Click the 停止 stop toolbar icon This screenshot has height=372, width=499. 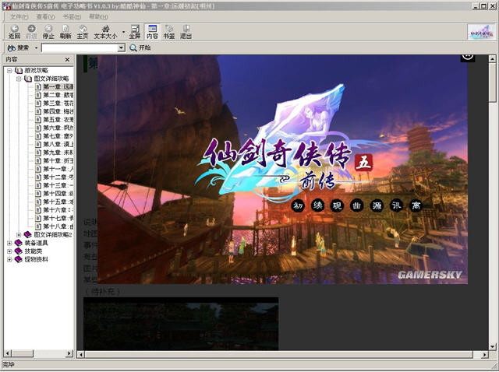pos(48,32)
